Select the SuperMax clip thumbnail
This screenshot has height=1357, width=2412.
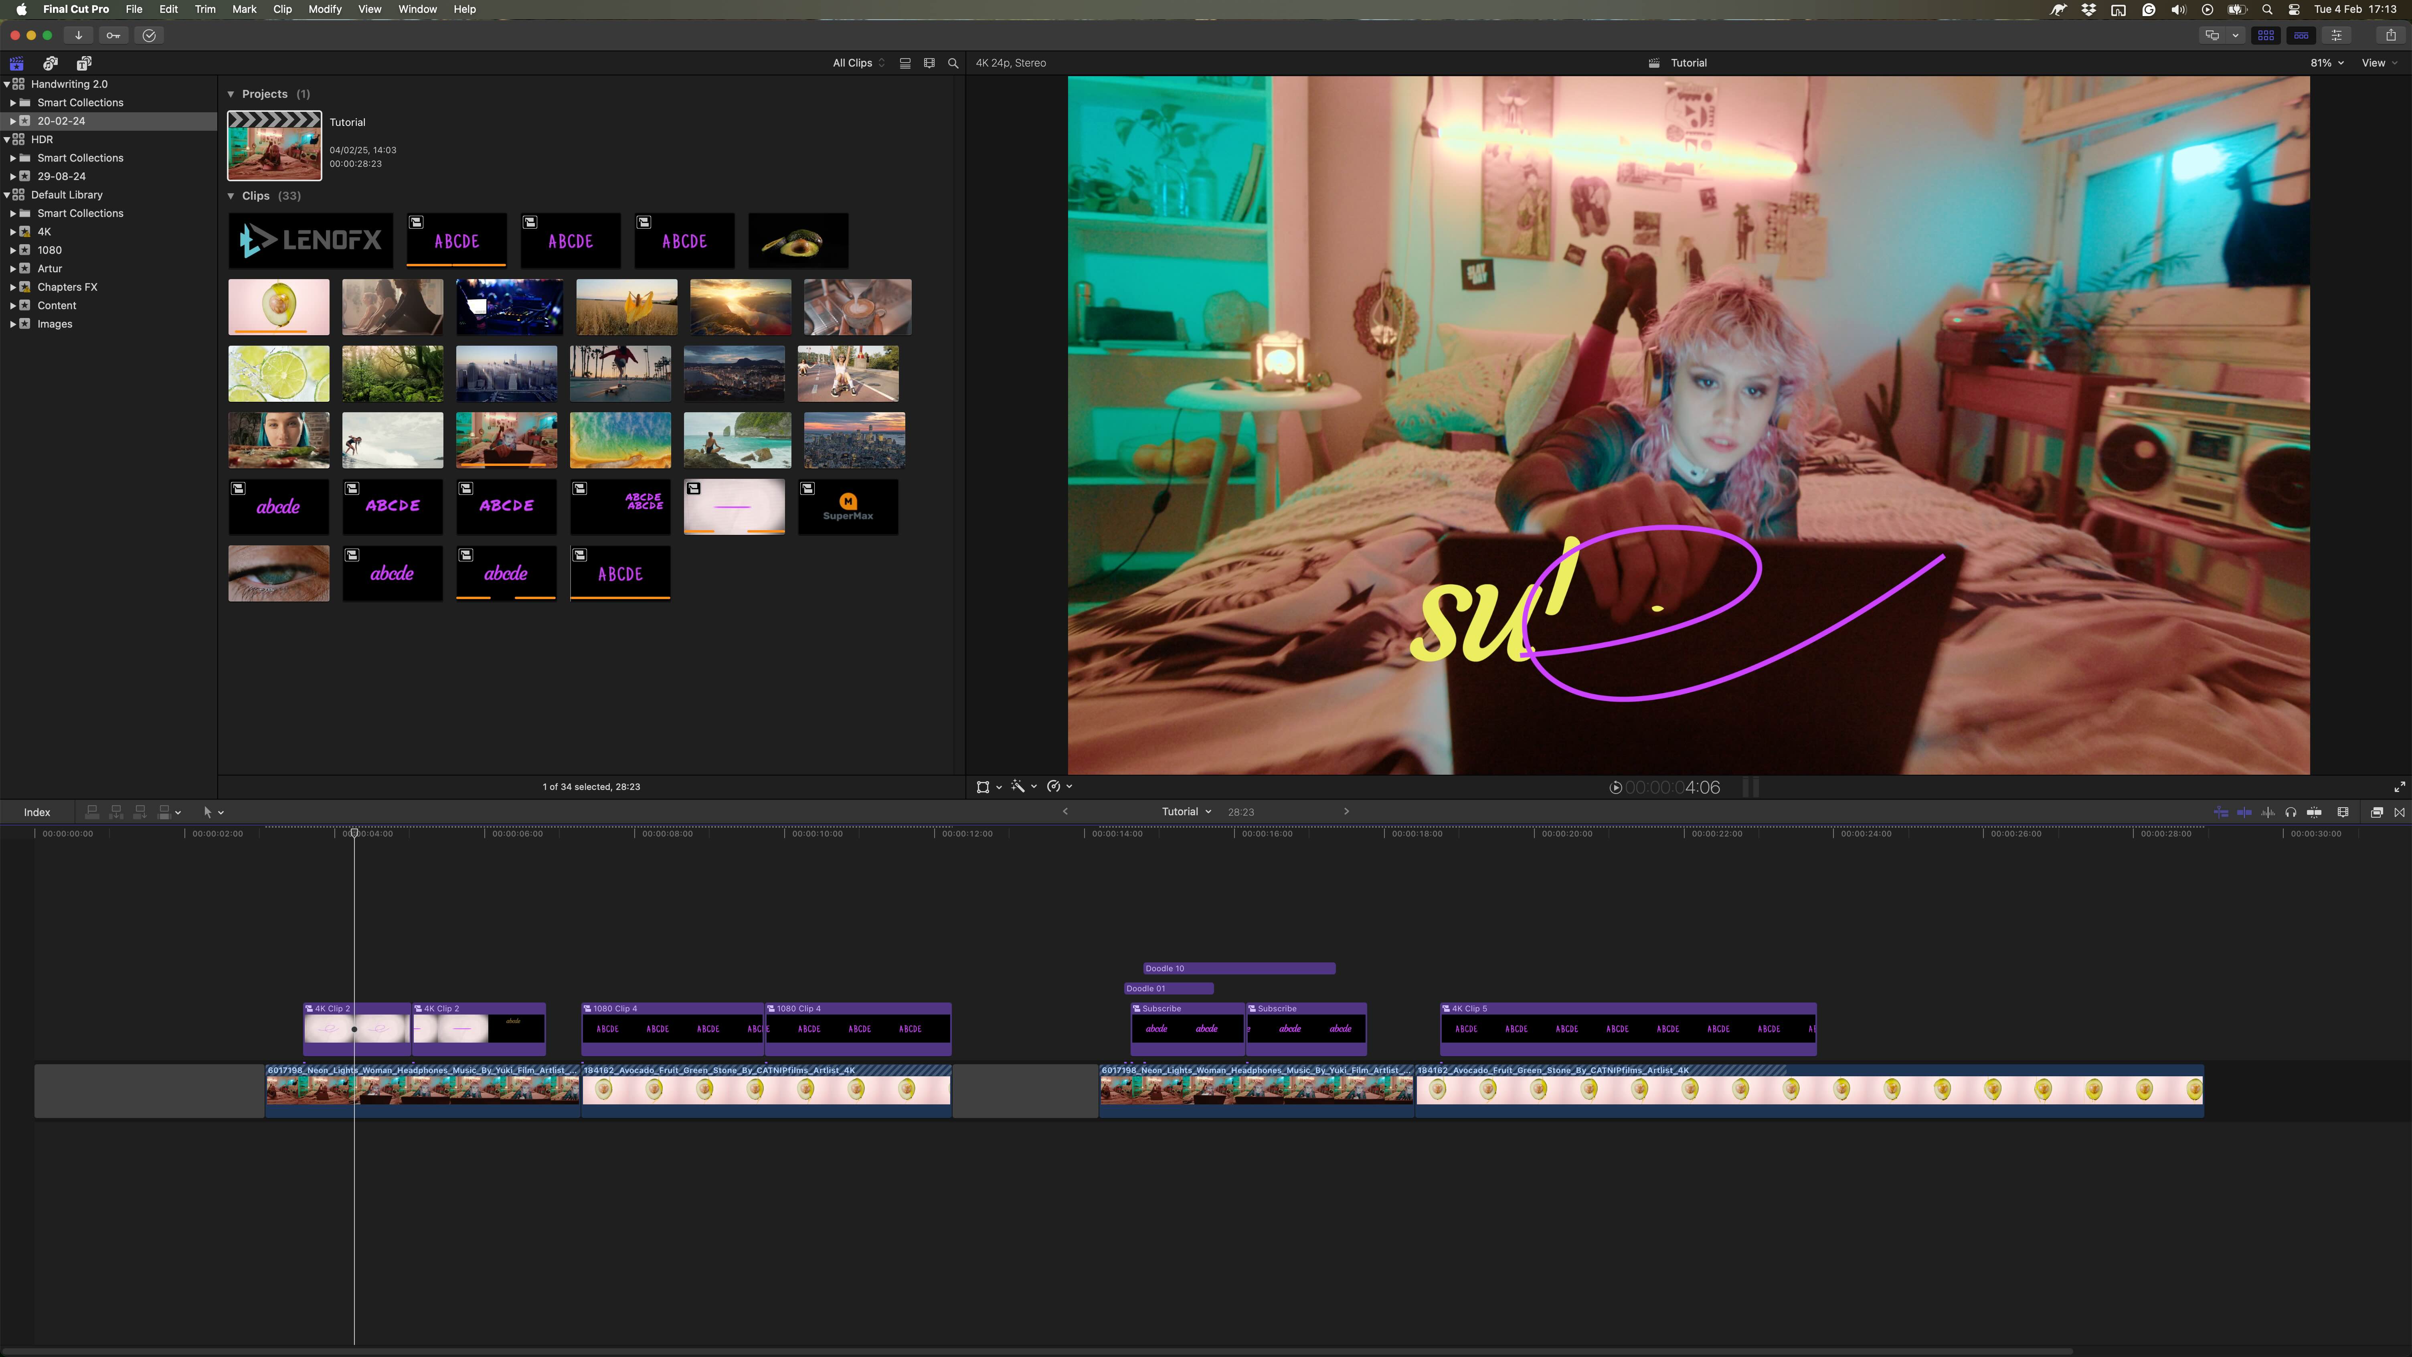(848, 506)
